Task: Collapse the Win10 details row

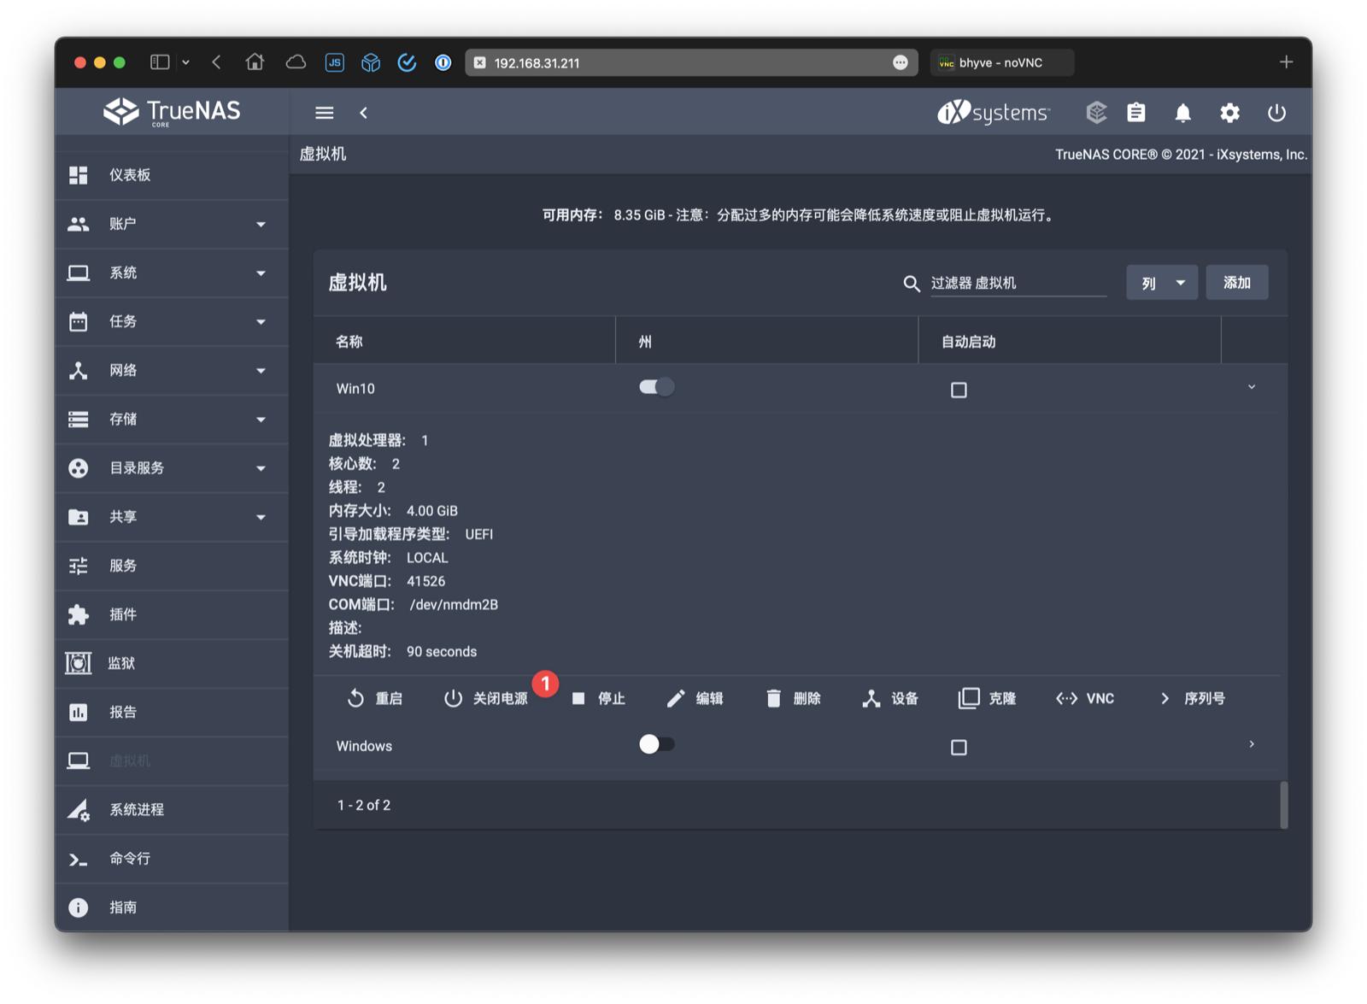Action: pyautogui.click(x=1252, y=386)
